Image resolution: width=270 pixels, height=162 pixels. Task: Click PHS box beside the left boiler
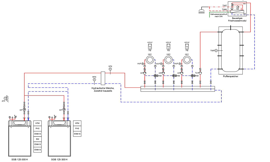pyautogui.click(x=37, y=129)
